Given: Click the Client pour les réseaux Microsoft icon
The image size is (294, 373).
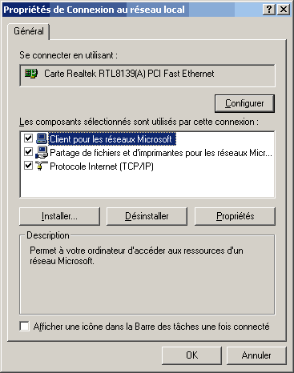Looking at the screenshot, I should point(42,138).
